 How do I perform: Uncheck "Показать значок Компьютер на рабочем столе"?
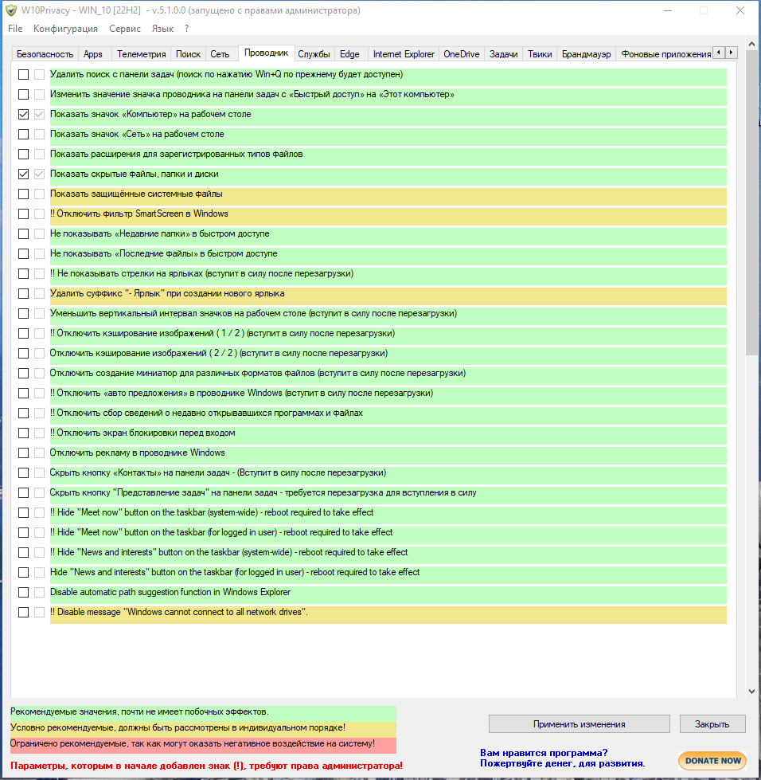pyautogui.click(x=23, y=115)
